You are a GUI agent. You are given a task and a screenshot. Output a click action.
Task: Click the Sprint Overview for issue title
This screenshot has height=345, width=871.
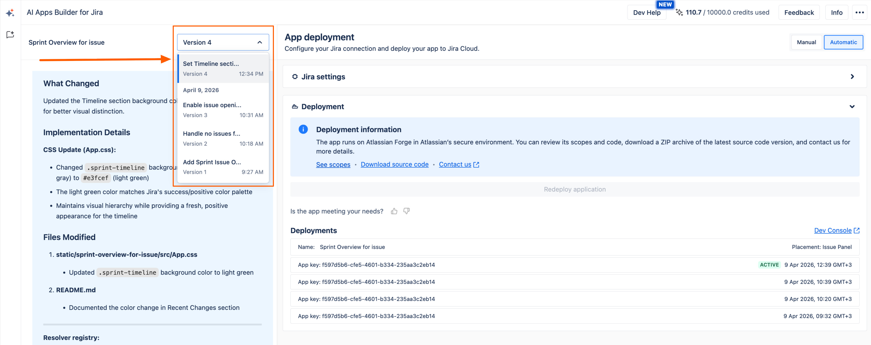pyautogui.click(x=66, y=43)
